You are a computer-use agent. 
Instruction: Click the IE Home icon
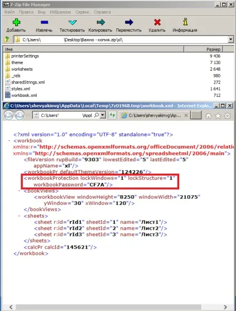208,116
